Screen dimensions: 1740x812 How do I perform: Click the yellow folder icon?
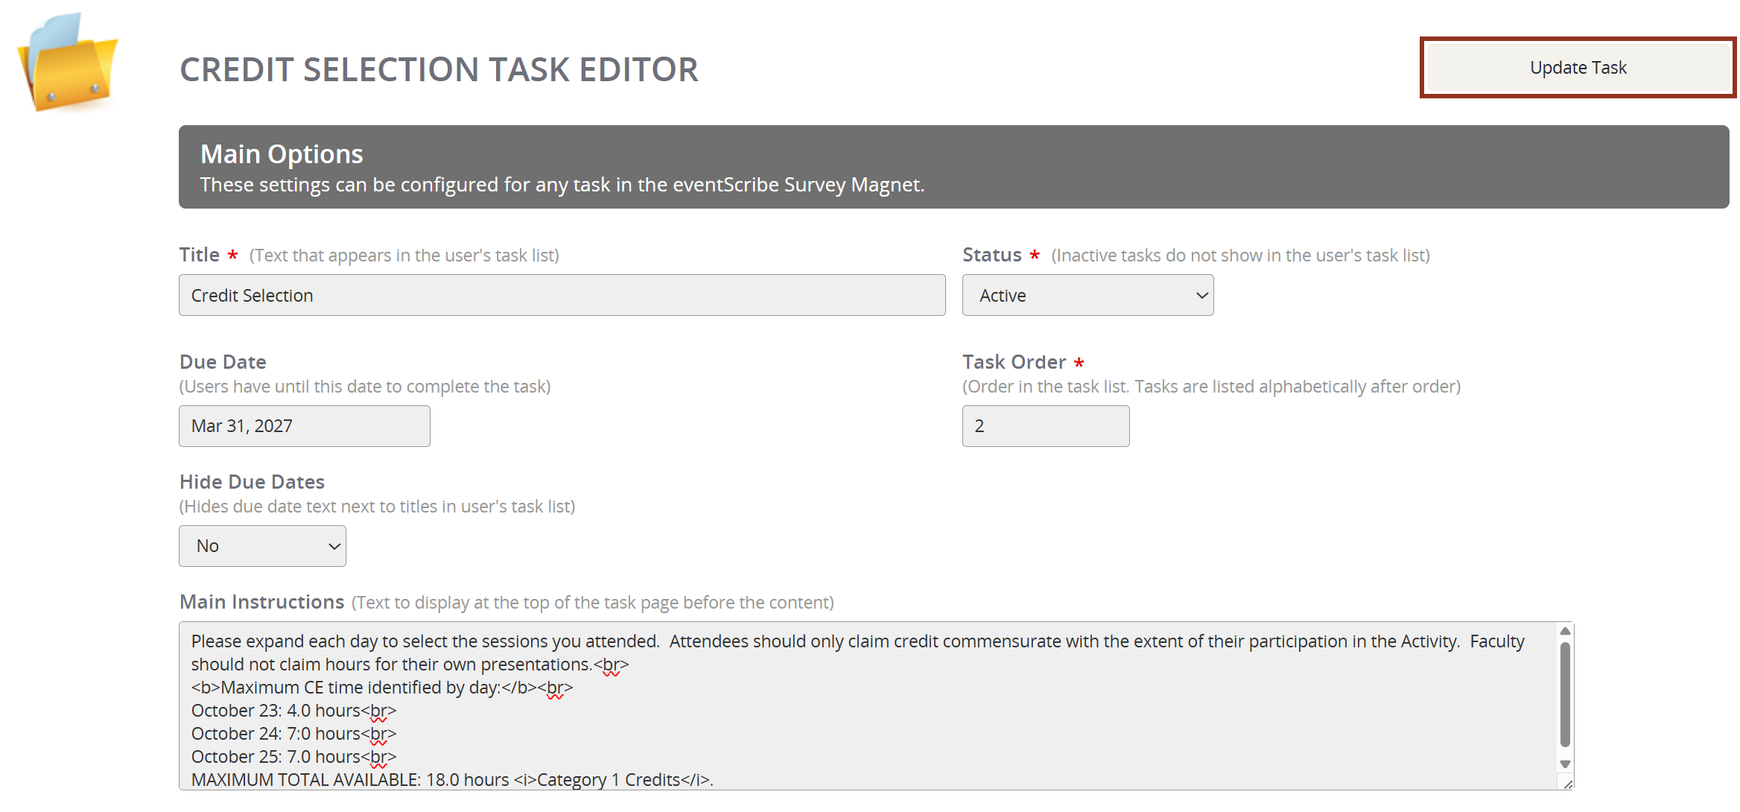pos(68,62)
